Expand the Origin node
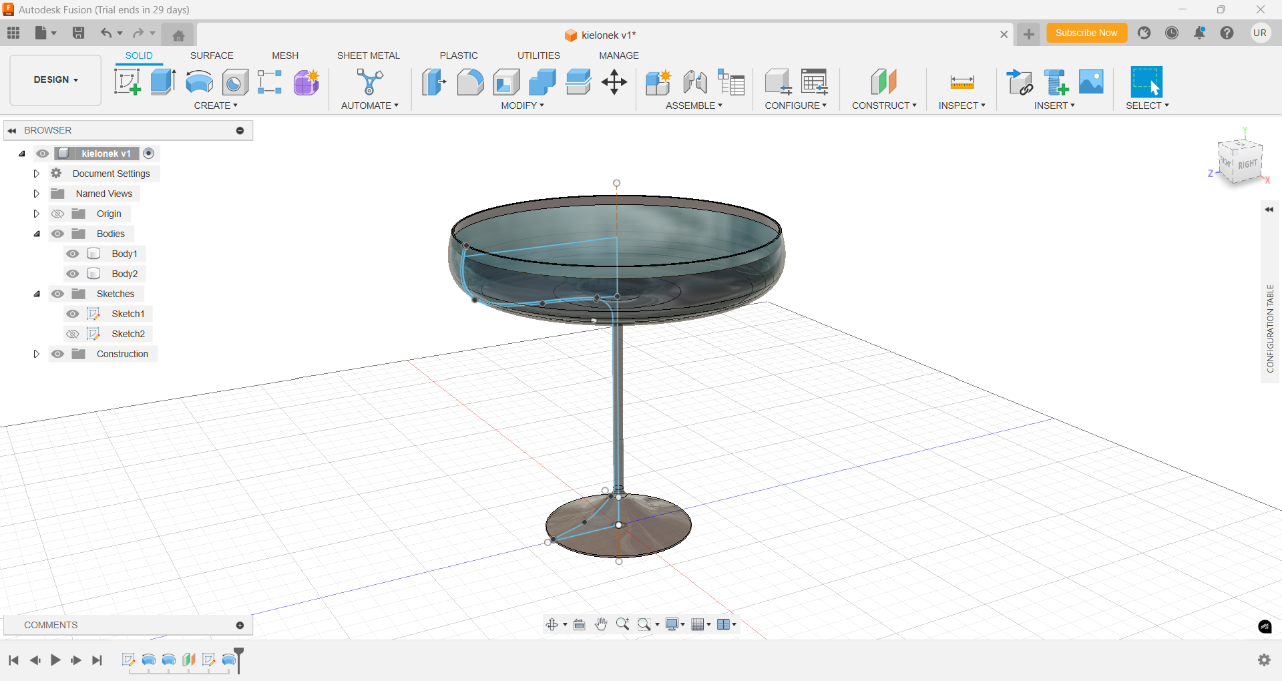This screenshot has height=681, width=1282. pos(37,214)
